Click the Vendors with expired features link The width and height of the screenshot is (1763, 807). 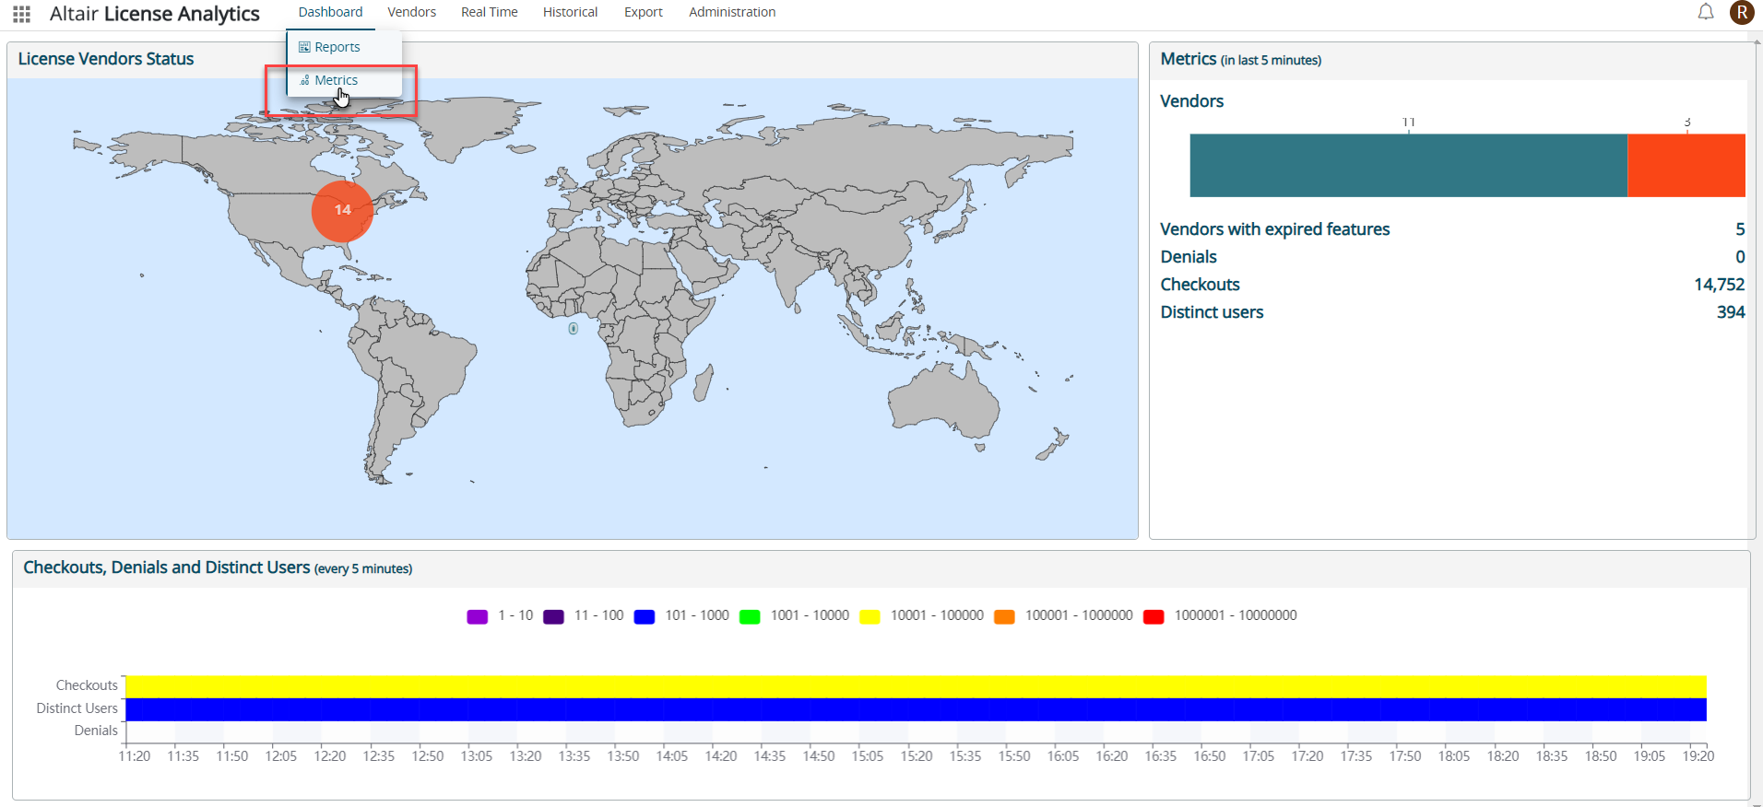(x=1274, y=229)
